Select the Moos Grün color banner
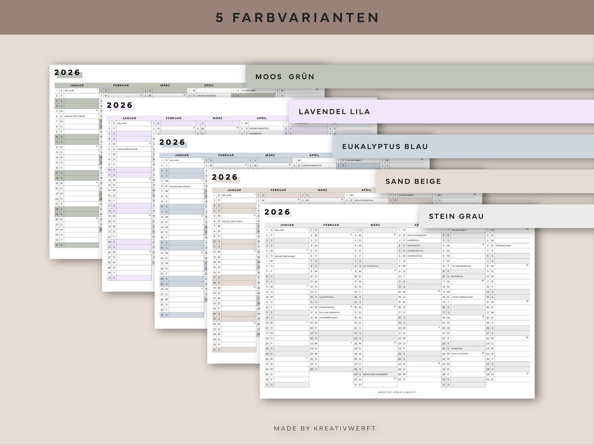594x445 pixels. click(x=420, y=77)
